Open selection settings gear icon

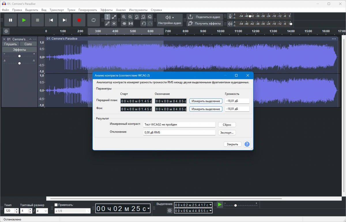170,211
